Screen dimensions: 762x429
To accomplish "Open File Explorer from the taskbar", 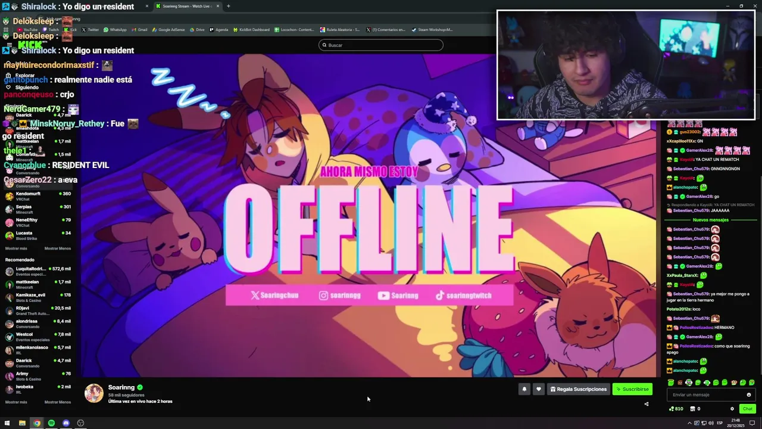I will [22, 423].
